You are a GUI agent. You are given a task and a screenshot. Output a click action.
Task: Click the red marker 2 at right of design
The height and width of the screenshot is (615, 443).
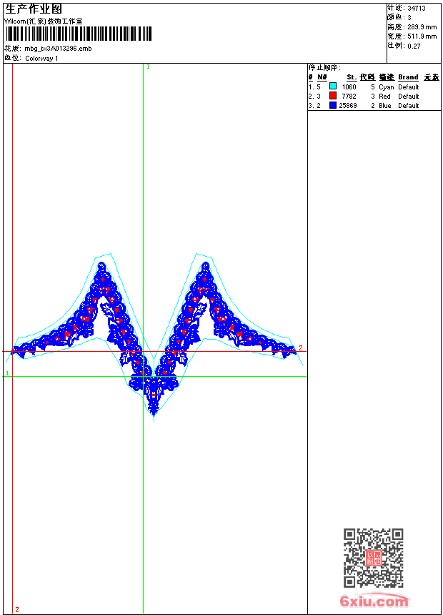[x=300, y=348]
